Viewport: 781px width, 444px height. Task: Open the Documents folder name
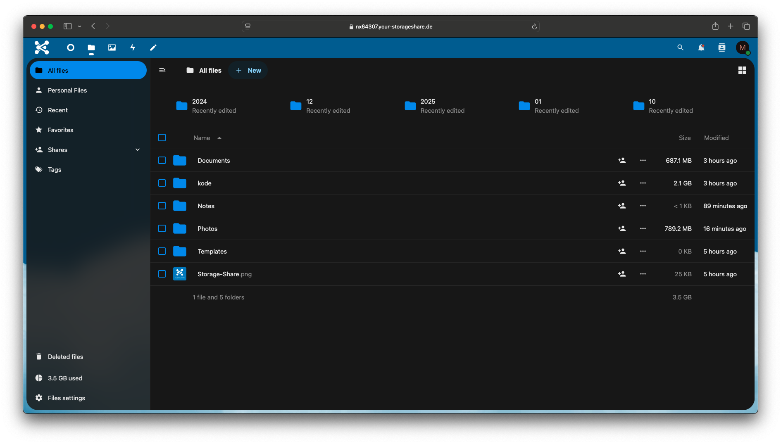point(214,160)
